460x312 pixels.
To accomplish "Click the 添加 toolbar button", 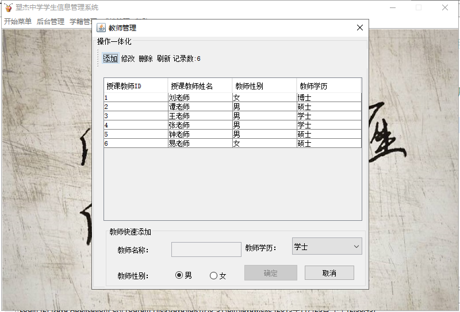I will 110,58.
